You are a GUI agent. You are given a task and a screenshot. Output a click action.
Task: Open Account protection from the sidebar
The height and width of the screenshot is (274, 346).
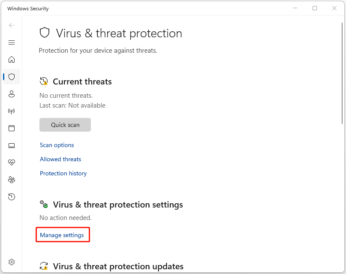[x=12, y=94]
